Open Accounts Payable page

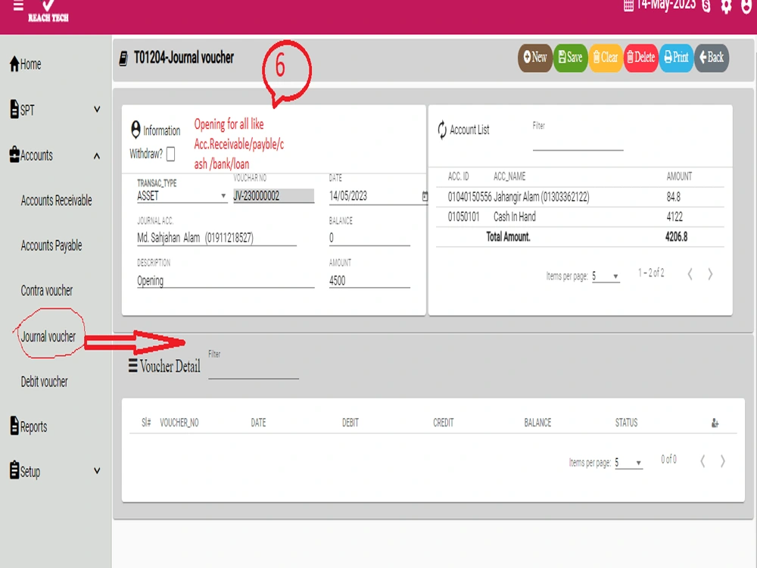point(51,245)
